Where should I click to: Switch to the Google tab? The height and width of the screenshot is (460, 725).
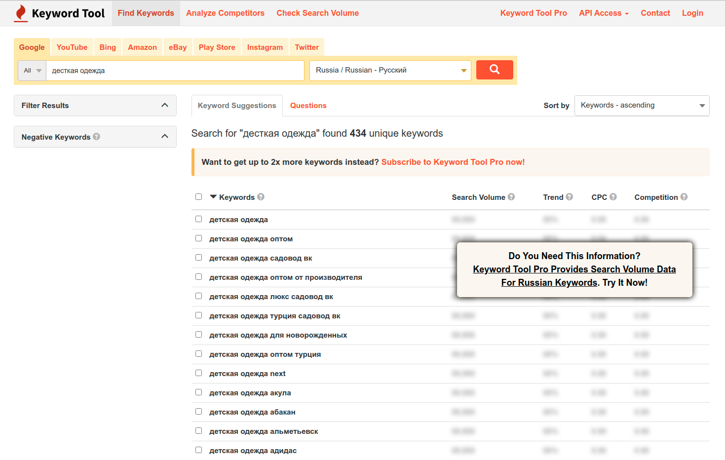[x=32, y=47]
